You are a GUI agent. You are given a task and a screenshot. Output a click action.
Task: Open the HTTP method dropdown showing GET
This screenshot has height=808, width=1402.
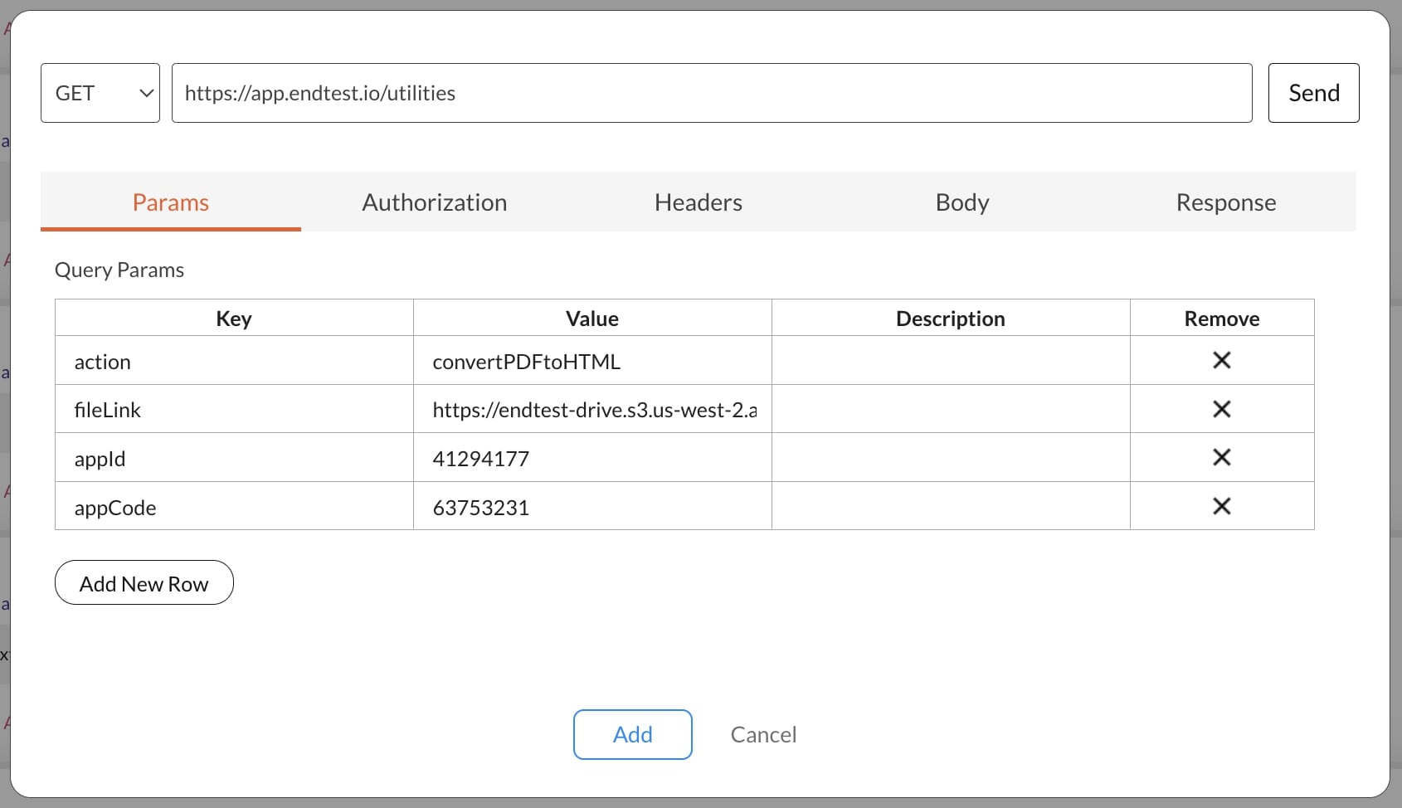100,93
